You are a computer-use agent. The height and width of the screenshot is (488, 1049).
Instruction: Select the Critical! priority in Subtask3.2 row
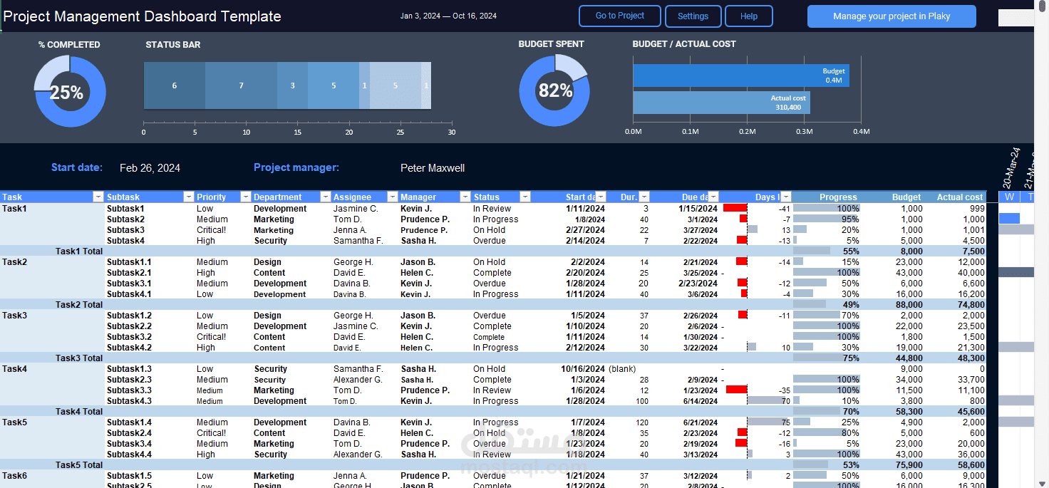211,337
